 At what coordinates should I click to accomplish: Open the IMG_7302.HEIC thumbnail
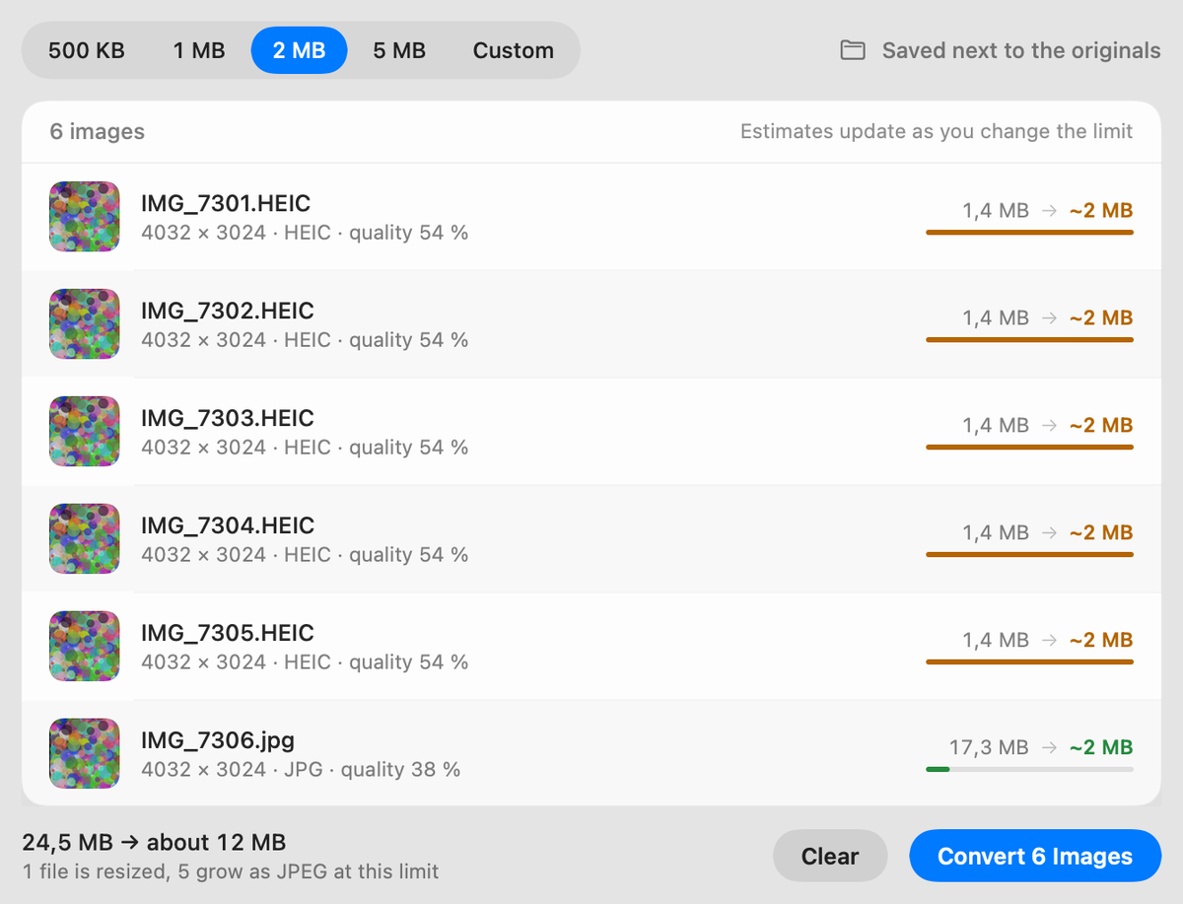click(x=85, y=324)
